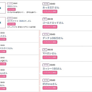Open 岡田りこさん profile link

click(12, 6)
